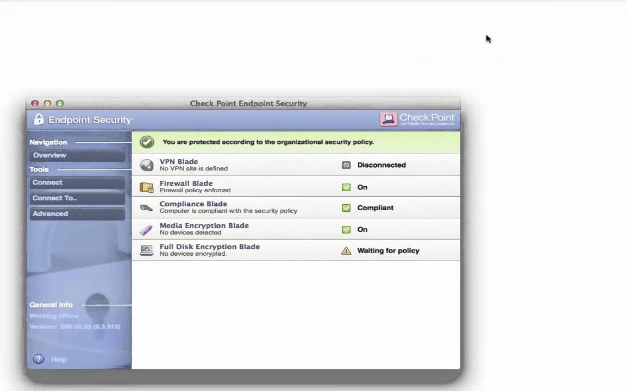Click the Version number text
This screenshot has height=391, width=626.
[x=75, y=327]
